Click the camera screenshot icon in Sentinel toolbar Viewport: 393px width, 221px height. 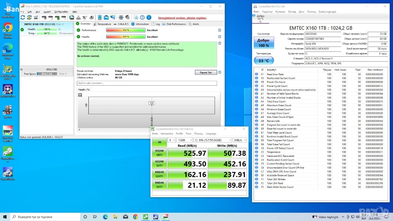click(136, 17)
